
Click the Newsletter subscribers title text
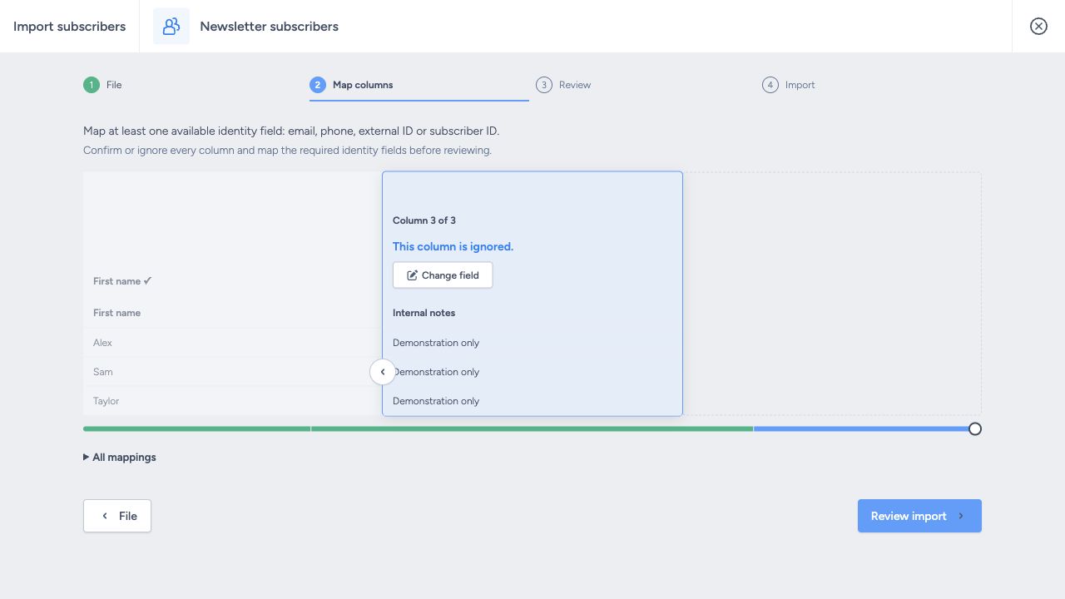click(269, 27)
